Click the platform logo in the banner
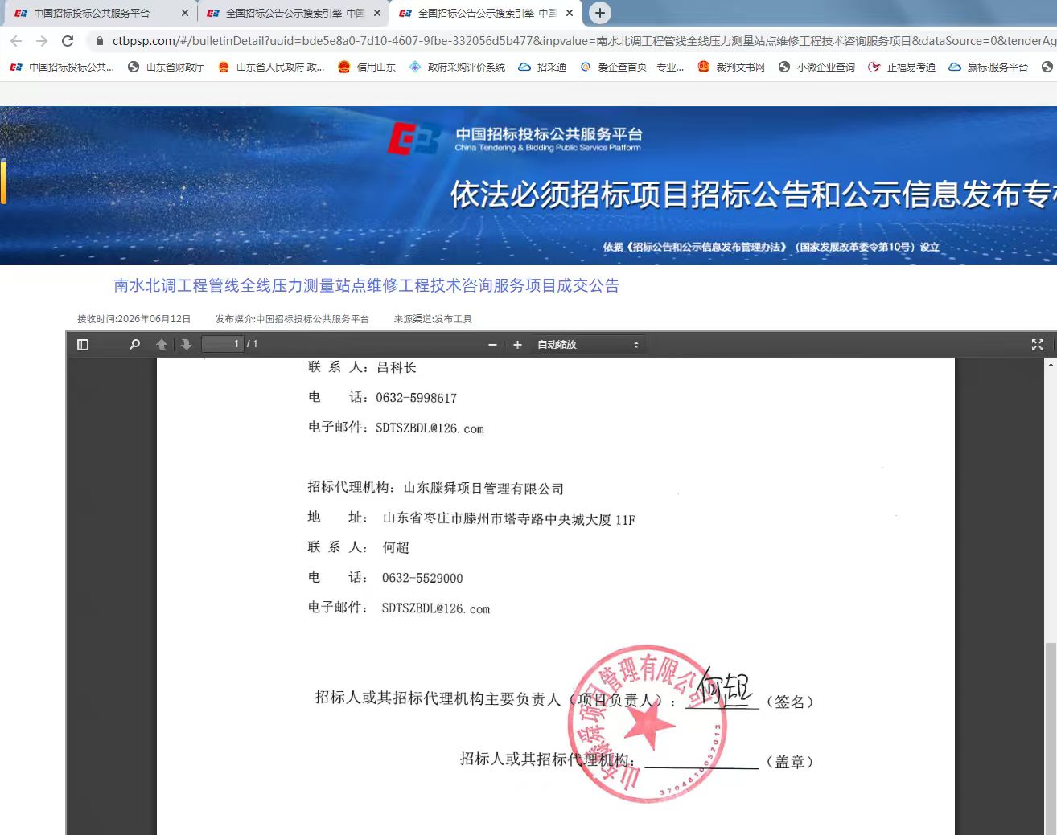This screenshot has width=1057, height=835. coord(515,138)
